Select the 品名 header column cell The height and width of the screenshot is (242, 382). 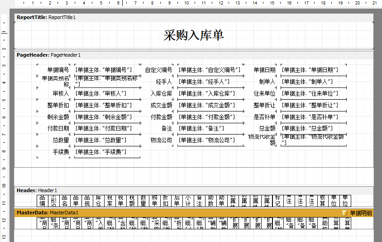coord(65,201)
